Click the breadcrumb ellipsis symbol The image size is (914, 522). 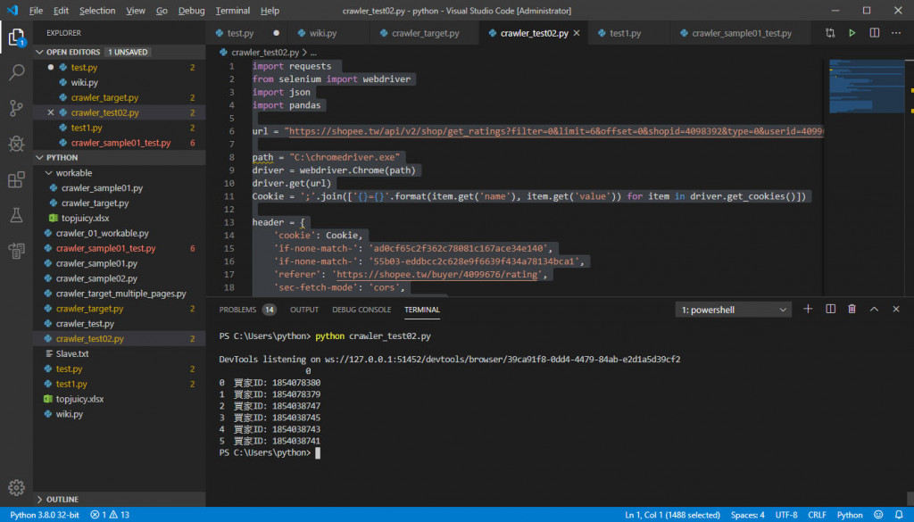pyautogui.click(x=313, y=53)
